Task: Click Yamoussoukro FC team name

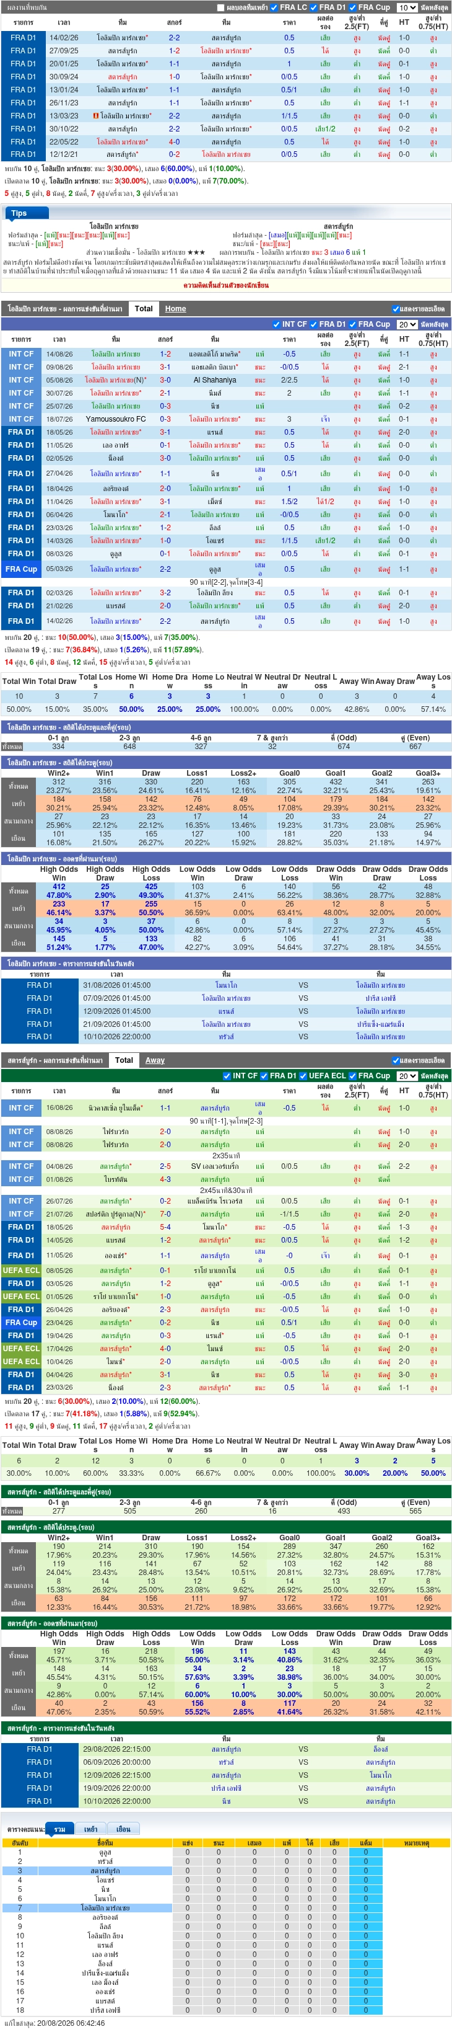Action: (x=115, y=419)
